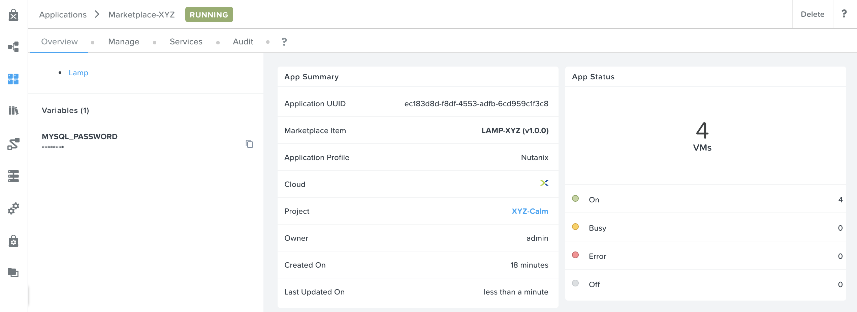Screen dimensions: 857x312
Task: Open the Endpoints server icon in sidebar
Action: pos(13,176)
